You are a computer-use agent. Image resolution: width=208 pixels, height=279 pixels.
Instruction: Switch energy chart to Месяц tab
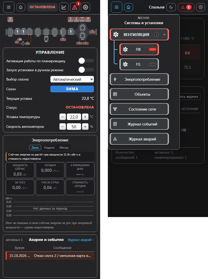coord(64,148)
